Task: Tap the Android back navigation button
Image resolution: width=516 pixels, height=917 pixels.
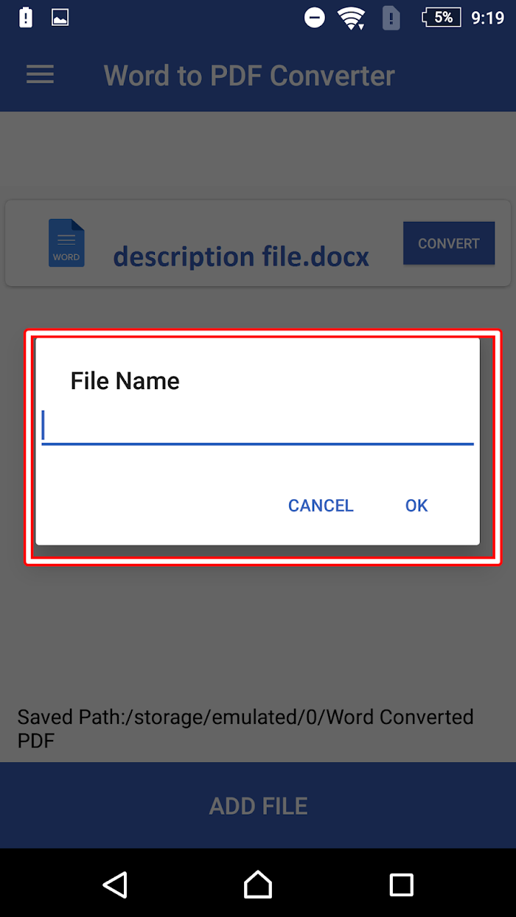Action: click(x=115, y=884)
